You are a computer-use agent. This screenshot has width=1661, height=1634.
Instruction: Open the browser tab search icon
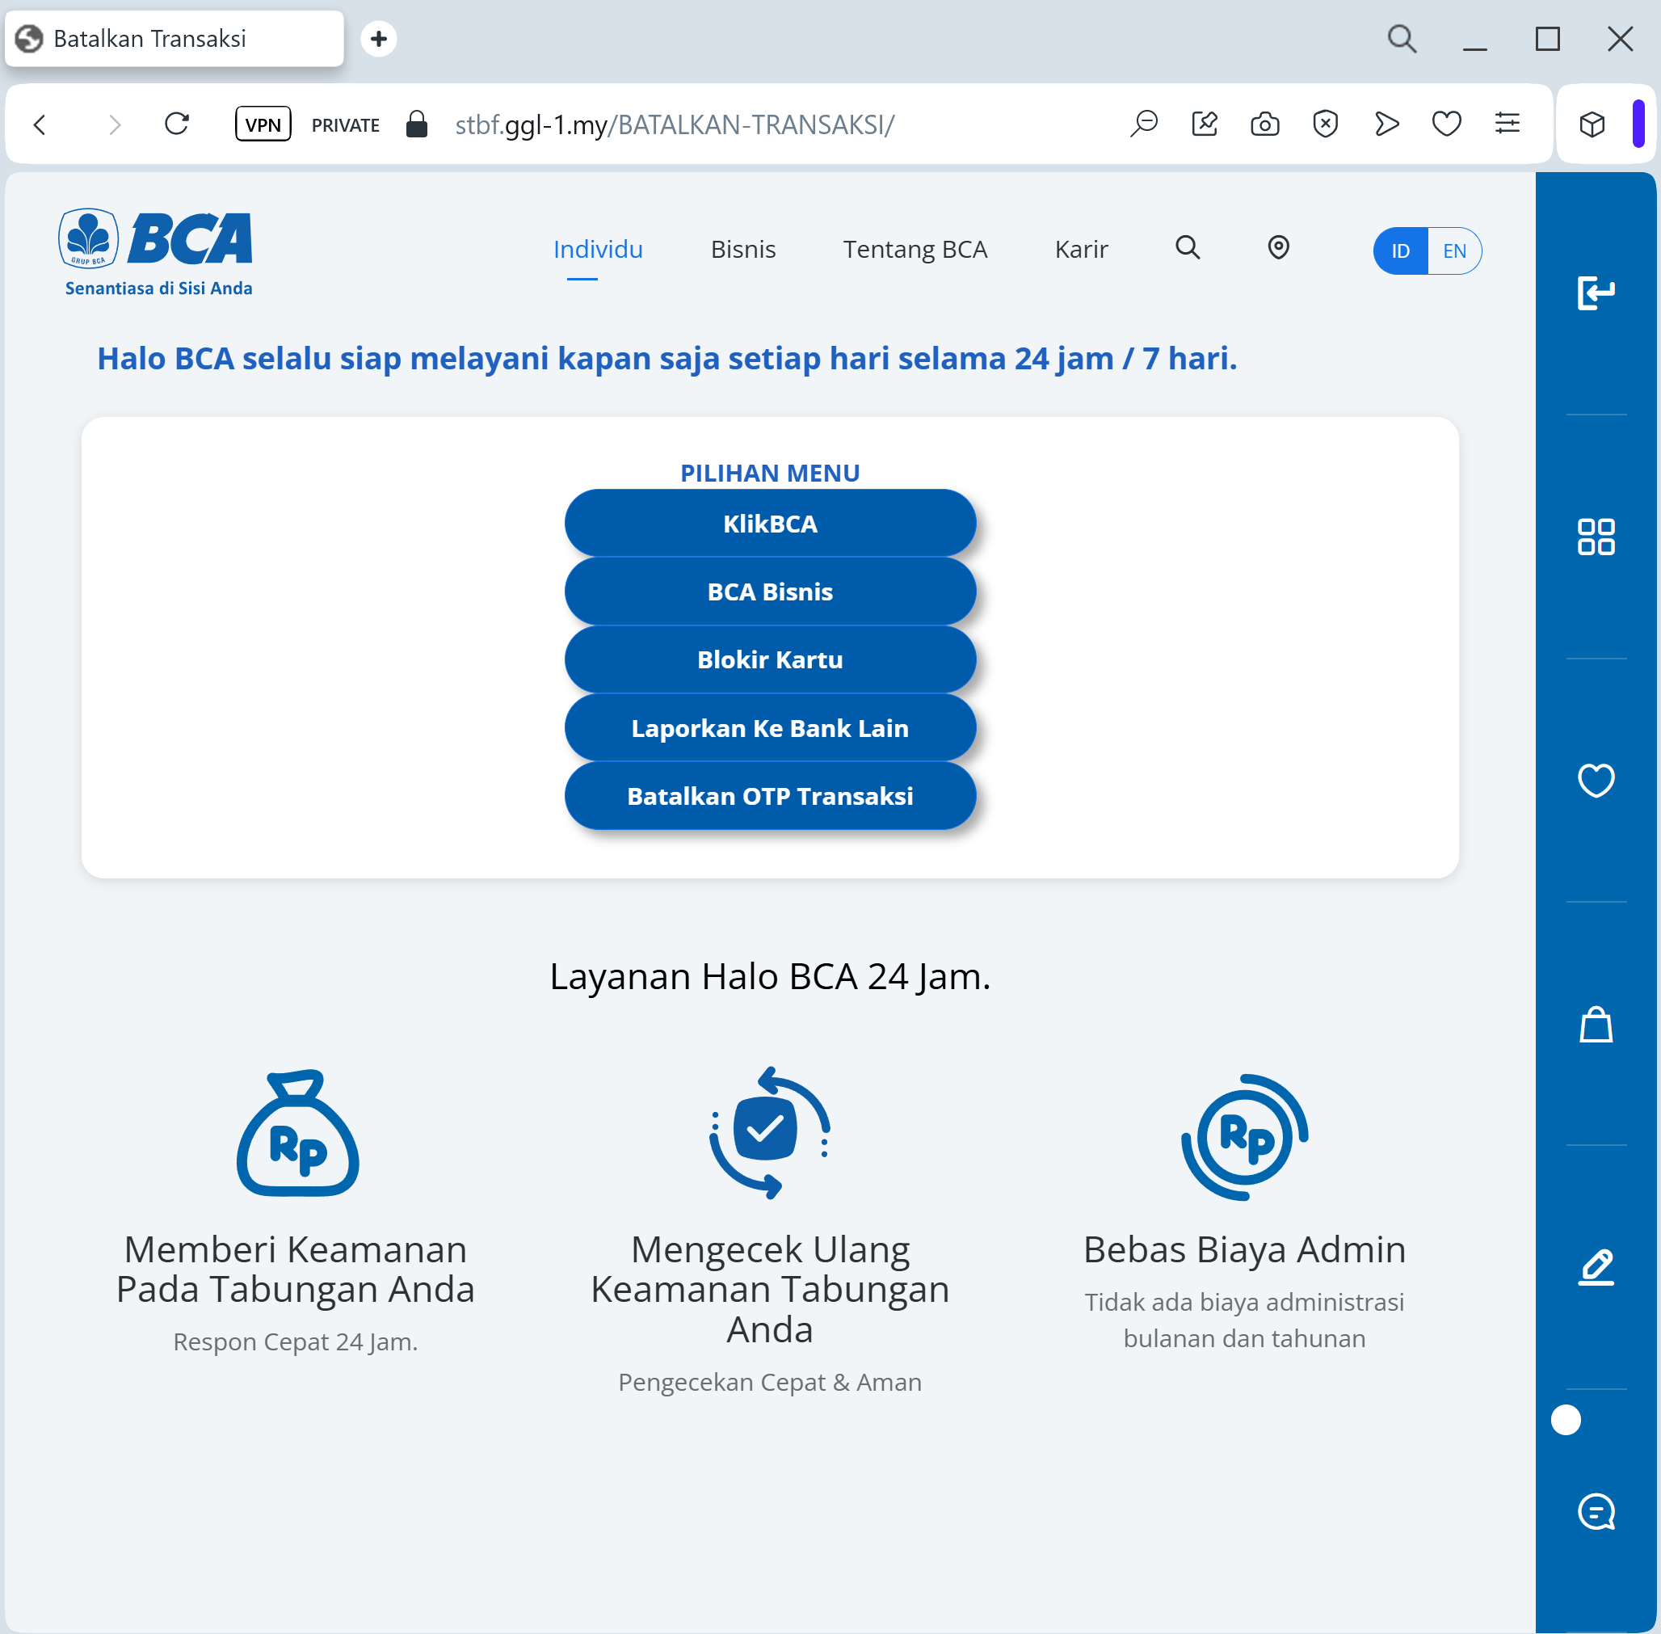1402,39
